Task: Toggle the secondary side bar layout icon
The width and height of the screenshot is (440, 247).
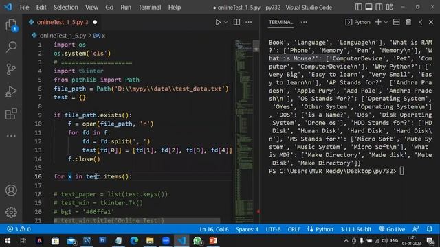Action: coord(379,7)
